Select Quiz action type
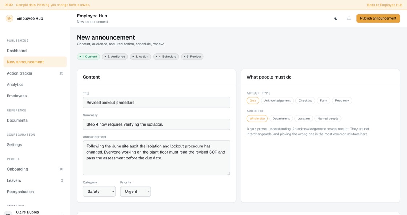This screenshot has height=215, width=407. click(x=253, y=101)
